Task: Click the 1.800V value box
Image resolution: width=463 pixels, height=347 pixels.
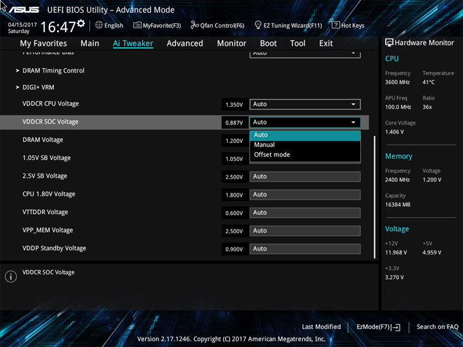Action: (235, 195)
